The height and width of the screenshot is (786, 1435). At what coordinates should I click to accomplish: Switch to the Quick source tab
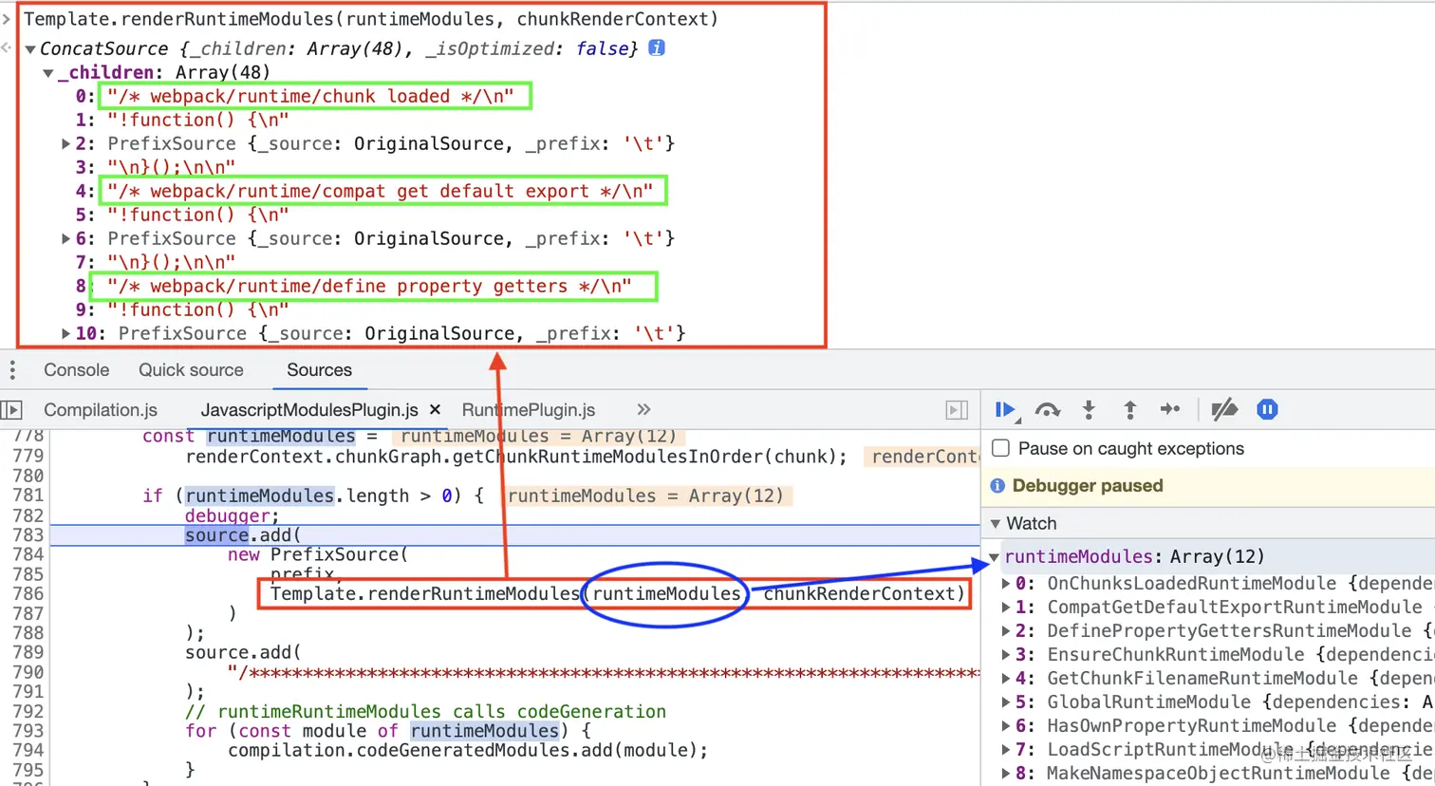191,370
